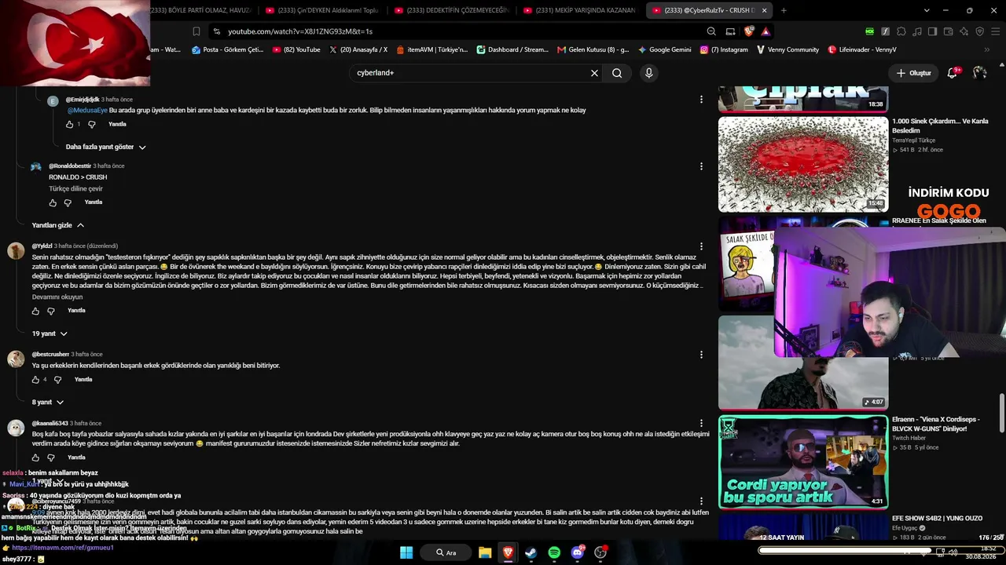Open 'Posta - Görkem Çeti...' bookmark

point(227,49)
